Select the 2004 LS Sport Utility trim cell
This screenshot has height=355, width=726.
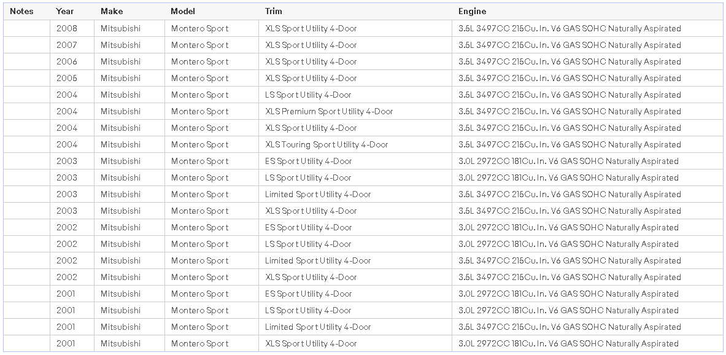click(308, 95)
